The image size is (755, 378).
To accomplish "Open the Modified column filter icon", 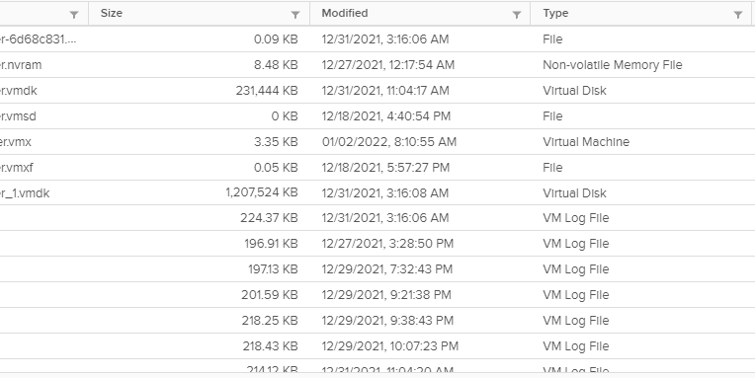I will (516, 15).
